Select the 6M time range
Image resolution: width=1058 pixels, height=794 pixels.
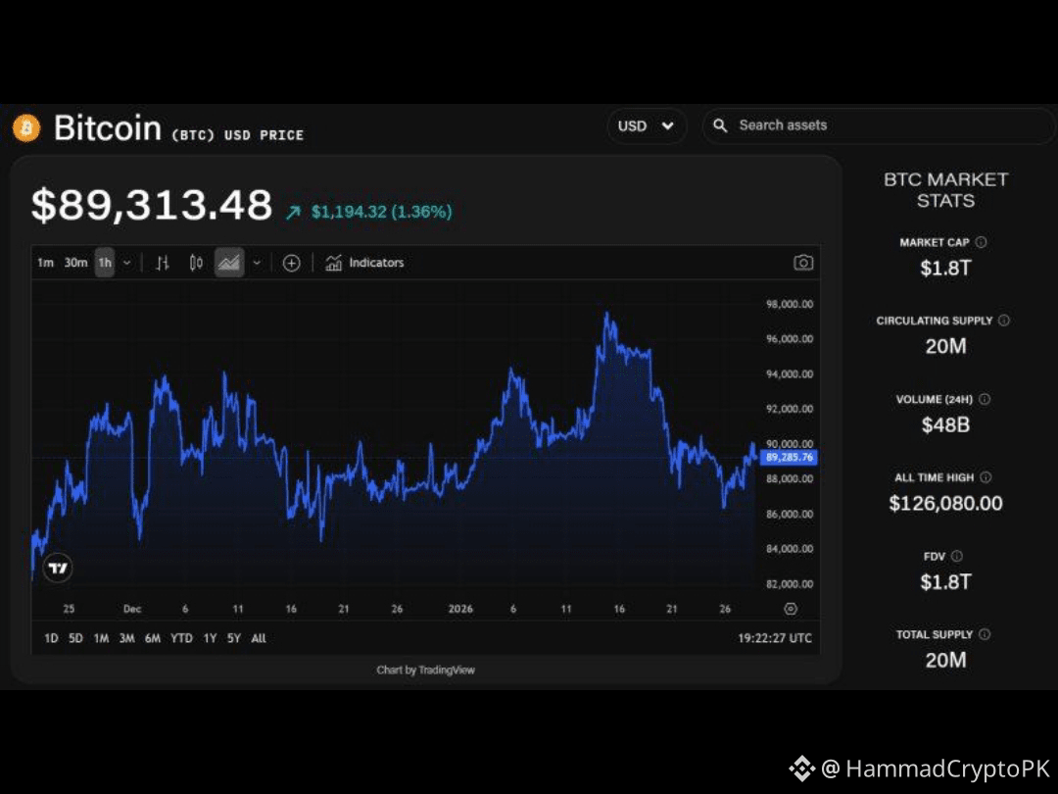153,638
